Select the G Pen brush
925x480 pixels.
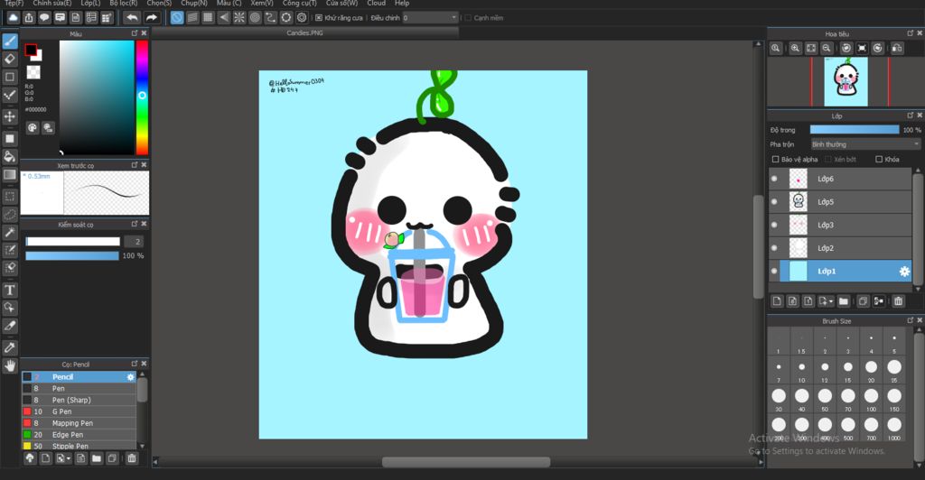click(79, 411)
